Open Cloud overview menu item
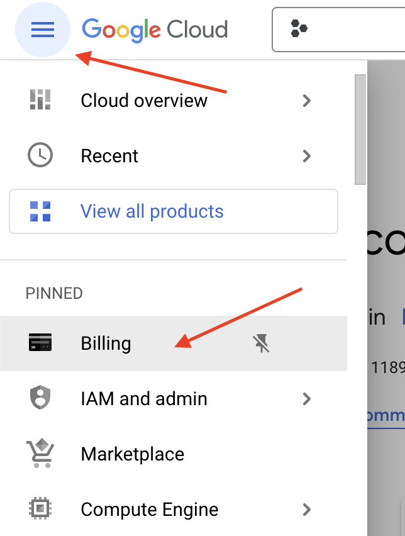Image resolution: width=405 pixels, height=536 pixels. pos(174,101)
